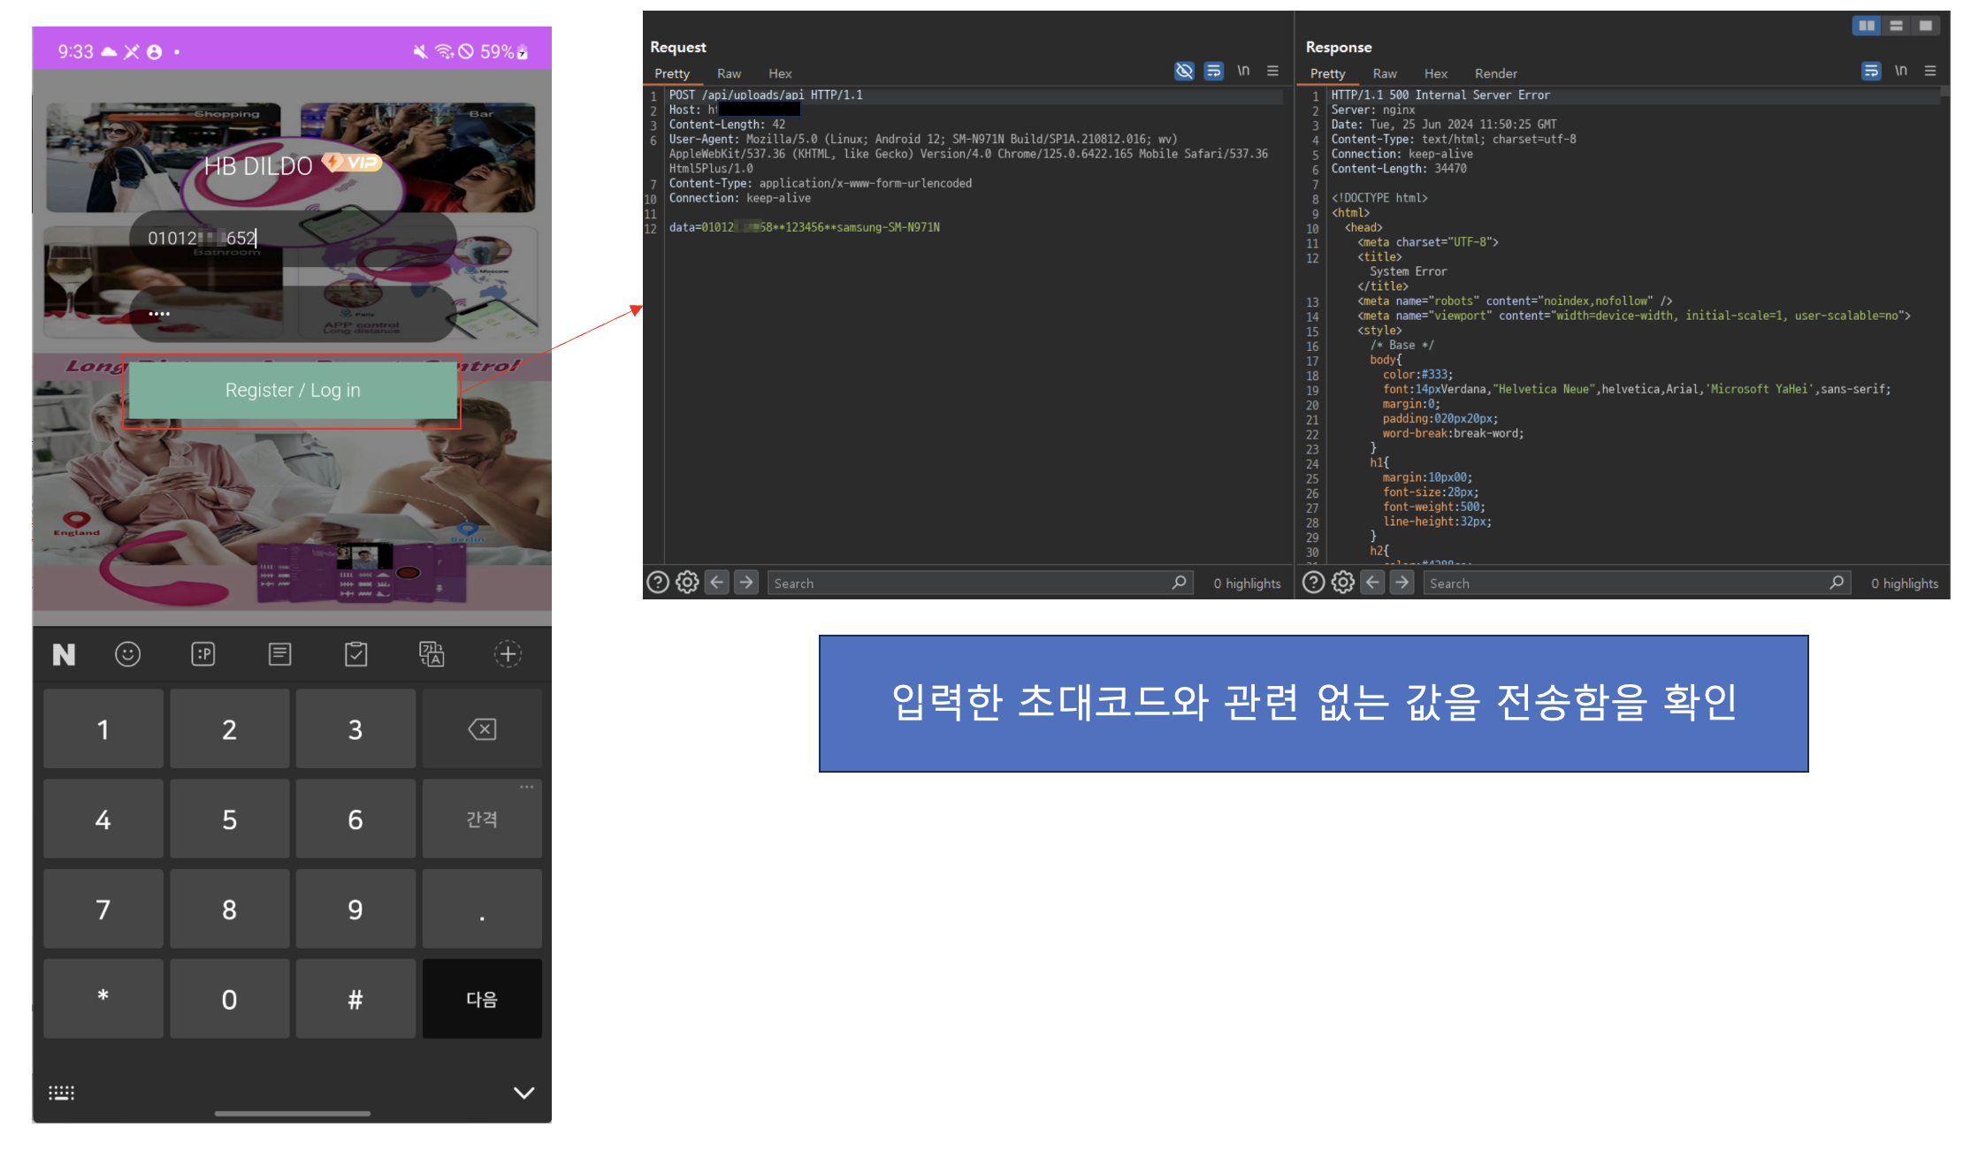
Task: Open Response panel hamburger options menu
Action: click(x=1930, y=72)
